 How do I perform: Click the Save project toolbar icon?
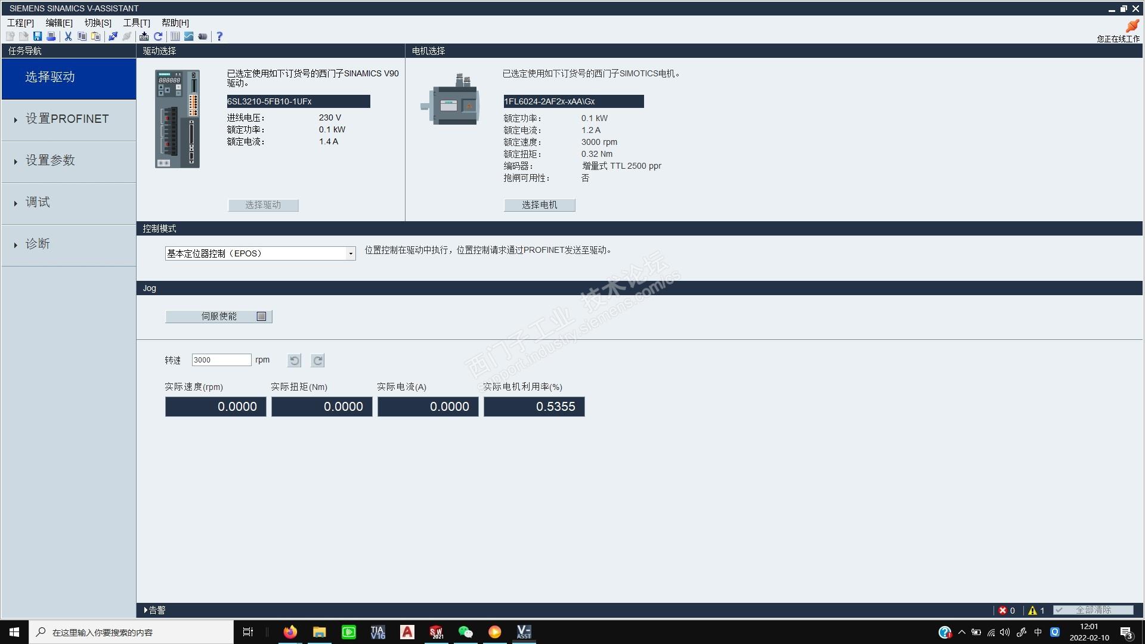tap(38, 36)
